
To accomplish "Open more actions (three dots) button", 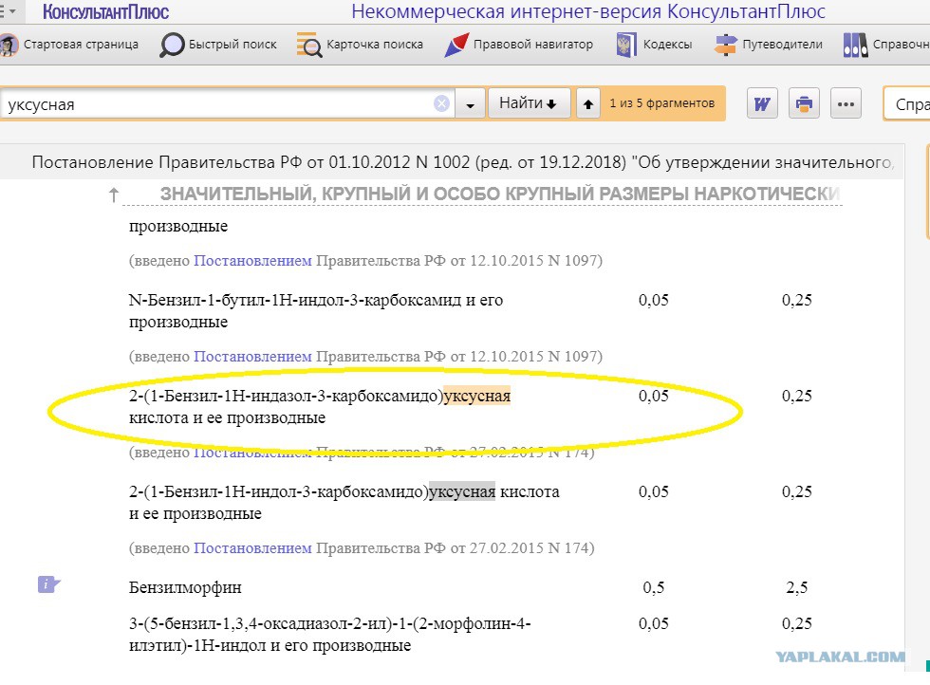I will 846,104.
